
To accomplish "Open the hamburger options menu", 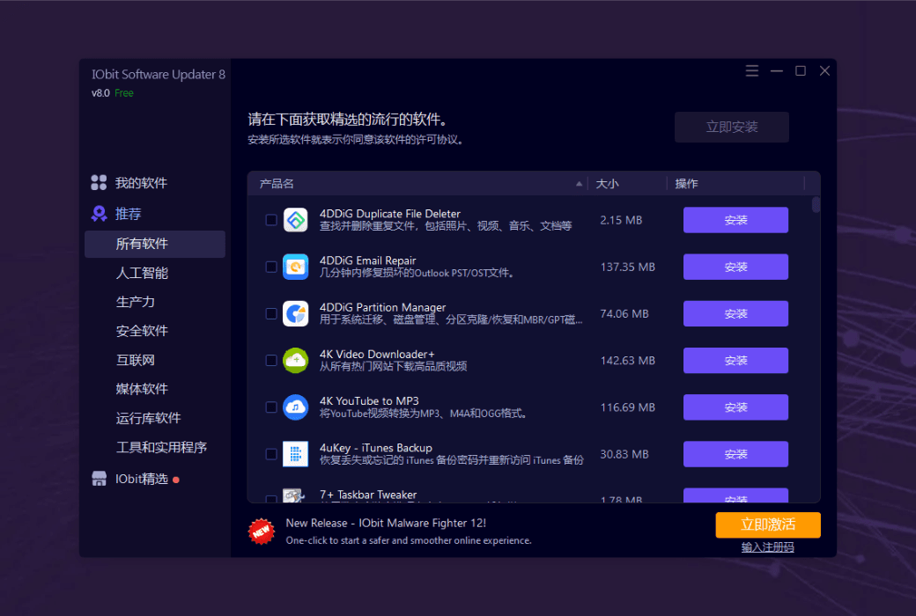I will pyautogui.click(x=752, y=70).
